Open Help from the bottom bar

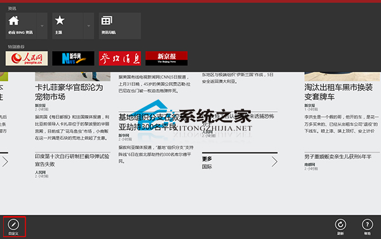pos(367,226)
